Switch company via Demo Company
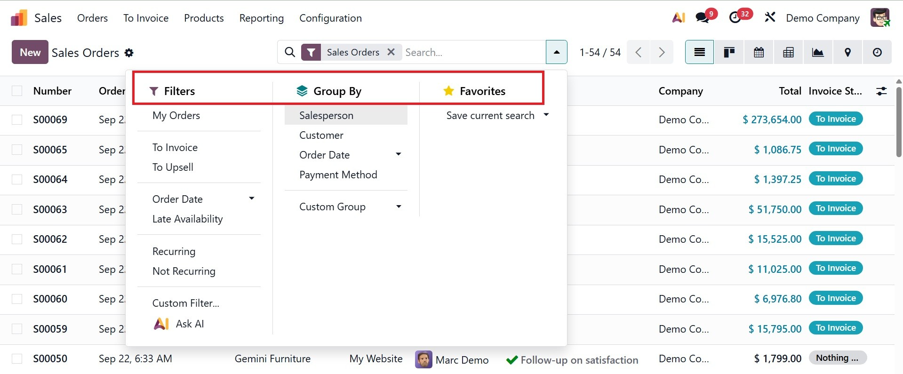903x374 pixels. pyautogui.click(x=823, y=18)
